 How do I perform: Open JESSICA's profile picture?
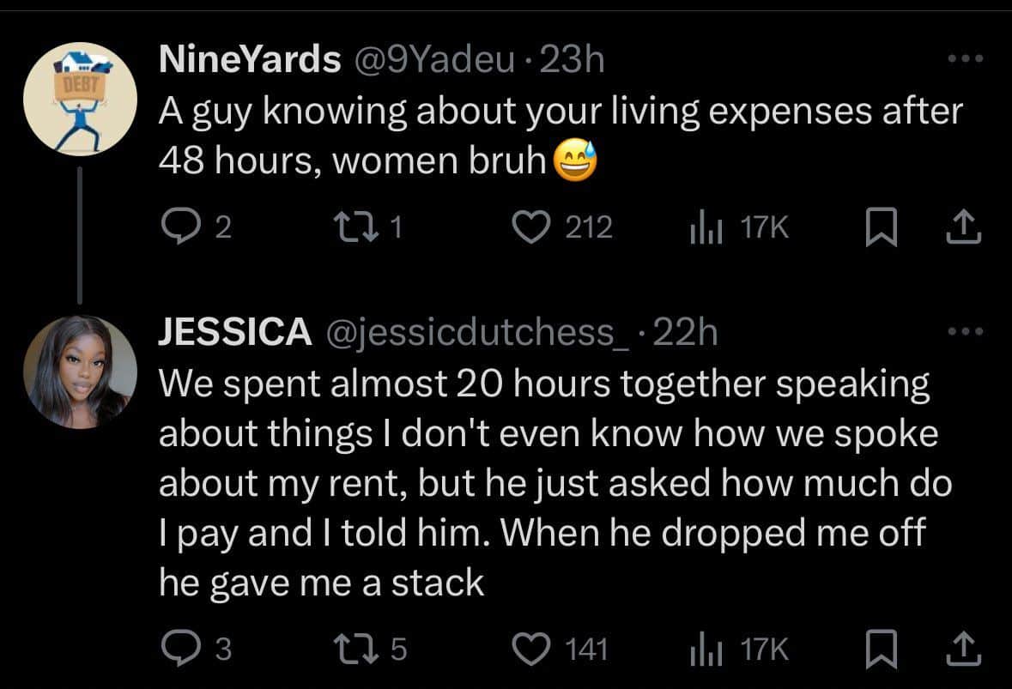point(80,372)
